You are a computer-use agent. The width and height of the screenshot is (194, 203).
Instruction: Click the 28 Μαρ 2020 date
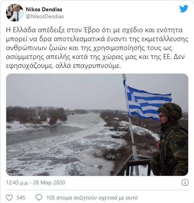coord(49,182)
